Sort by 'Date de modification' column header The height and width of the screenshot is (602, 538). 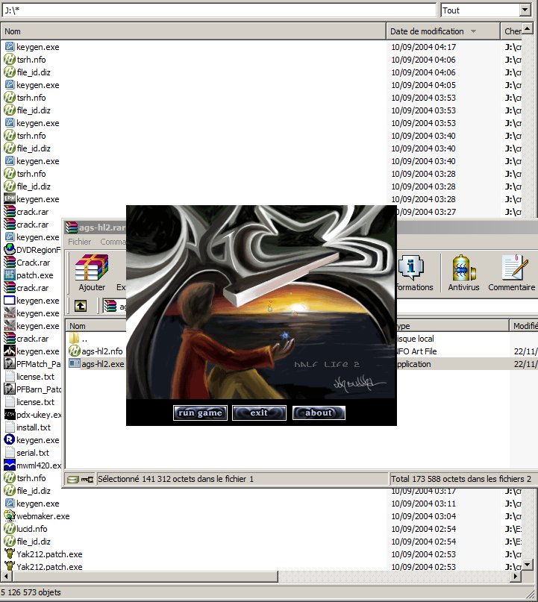coord(443,31)
